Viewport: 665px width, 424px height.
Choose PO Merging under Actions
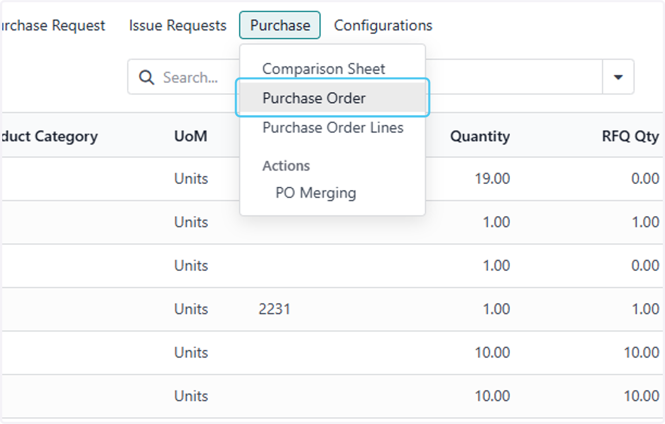[x=316, y=193]
